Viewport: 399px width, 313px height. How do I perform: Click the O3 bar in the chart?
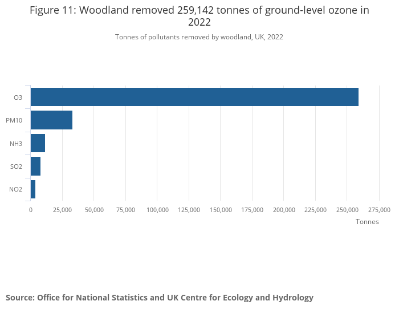(x=194, y=97)
